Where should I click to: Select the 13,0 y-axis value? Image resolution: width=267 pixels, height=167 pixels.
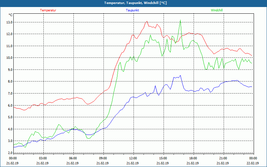pyautogui.click(x=10, y=22)
